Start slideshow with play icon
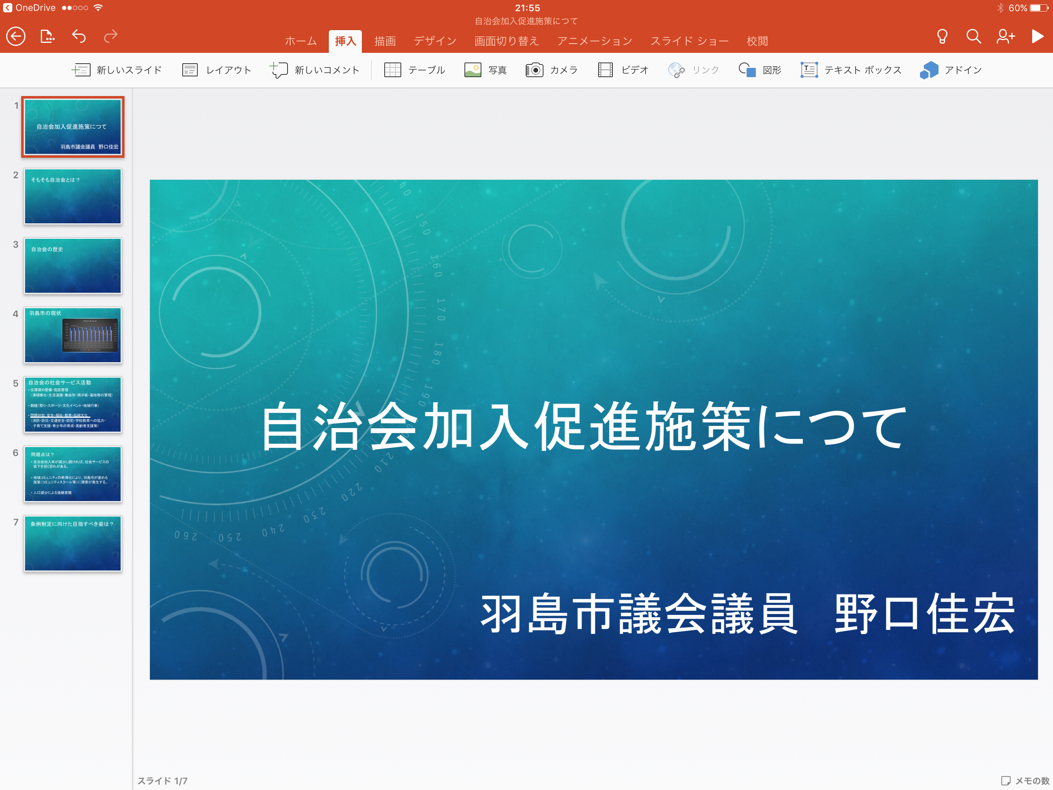 click(1037, 37)
